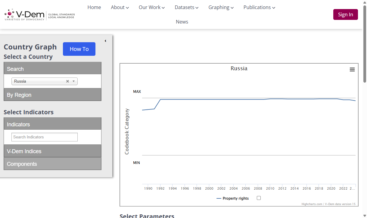Expand the About menu
The height and width of the screenshot is (218, 367).
tap(120, 7)
